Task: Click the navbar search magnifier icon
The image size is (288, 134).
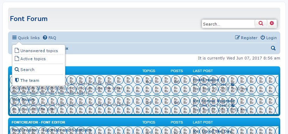Action: click(273, 48)
